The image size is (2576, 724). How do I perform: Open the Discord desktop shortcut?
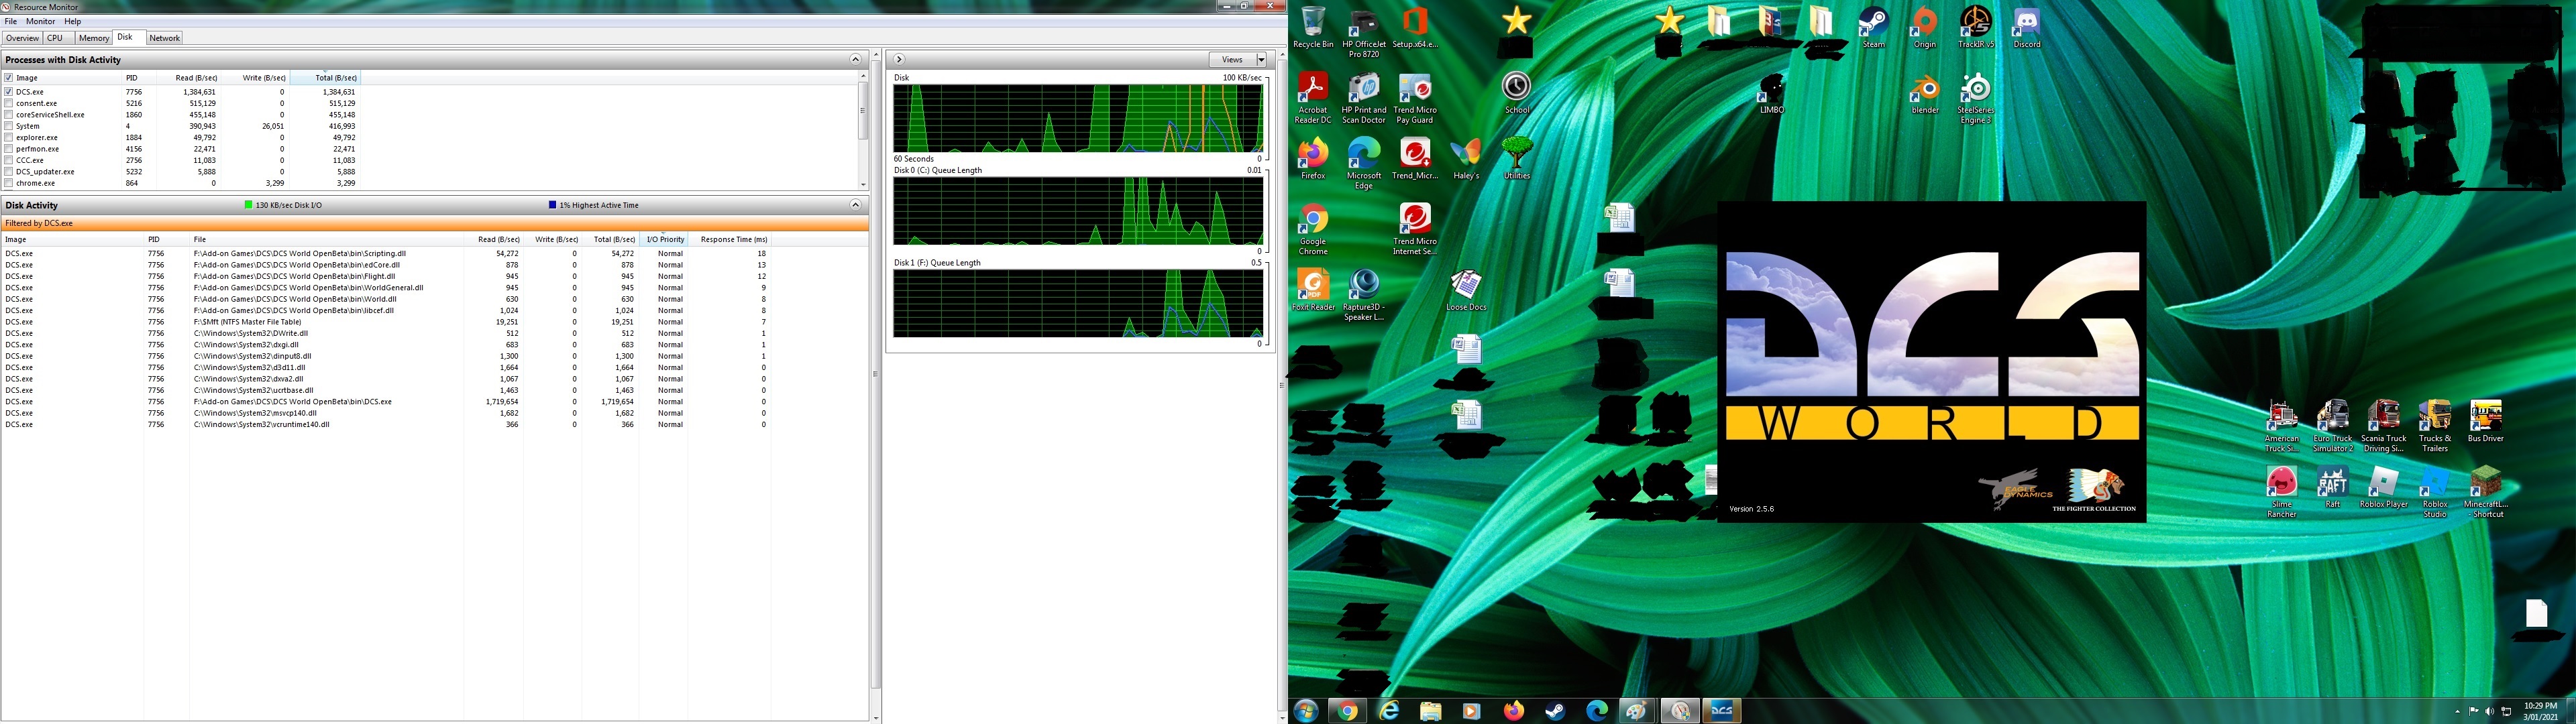click(x=2027, y=28)
